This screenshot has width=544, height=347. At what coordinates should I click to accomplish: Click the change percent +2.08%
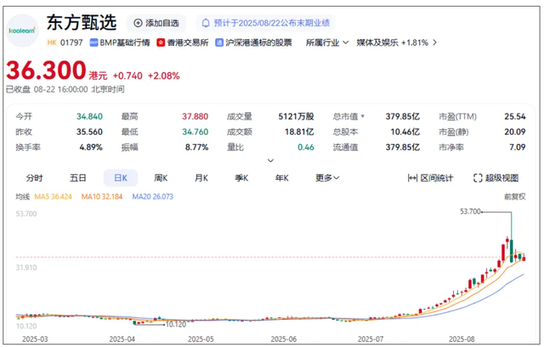pos(164,76)
